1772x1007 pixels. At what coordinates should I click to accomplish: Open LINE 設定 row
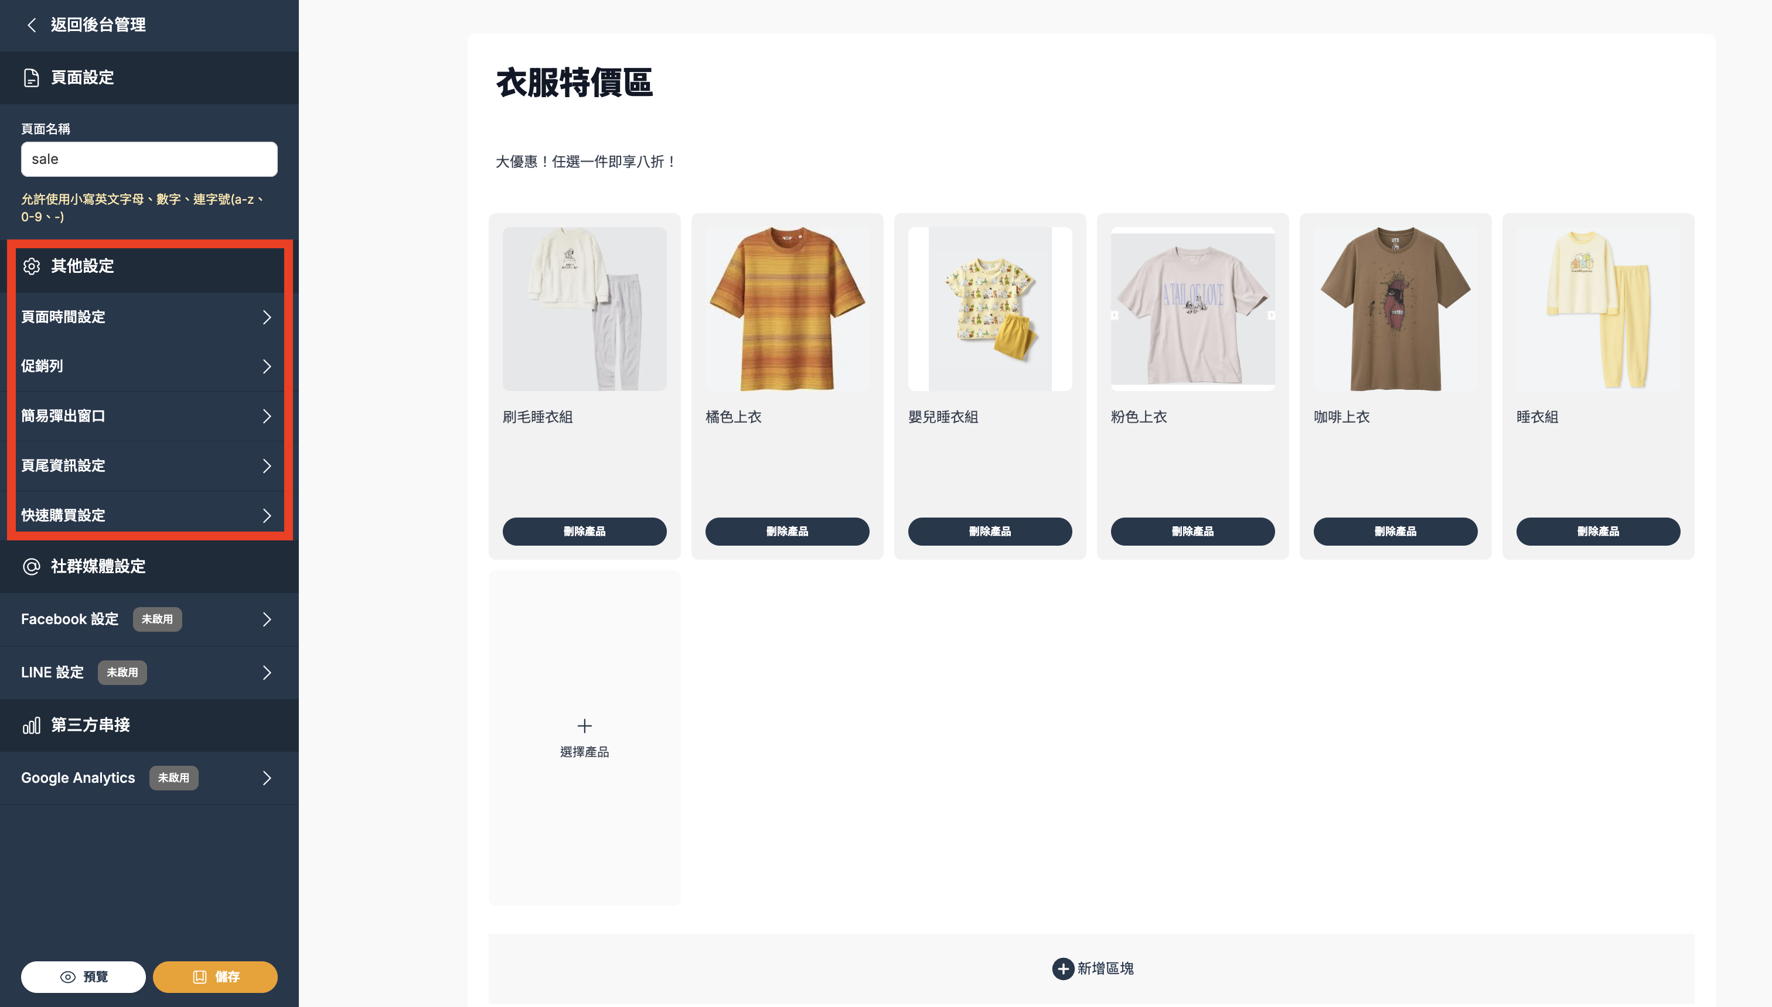149,672
